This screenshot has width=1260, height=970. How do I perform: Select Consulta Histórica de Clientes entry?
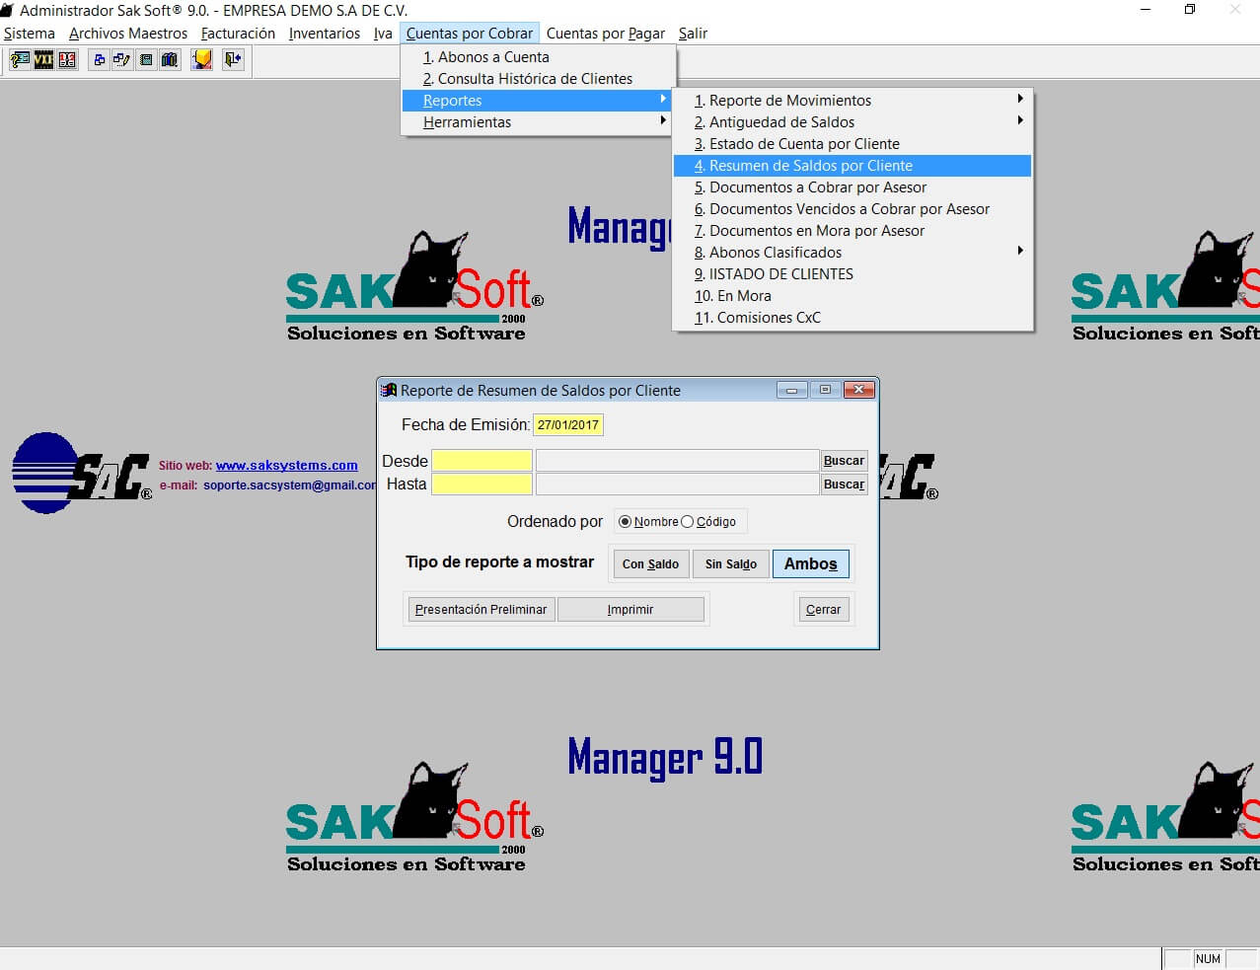click(537, 79)
